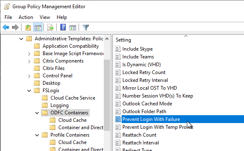This screenshot has width=244, height=151.
Task: Click the blue Back arrow toolbar icon
Action: click(x=6, y=28)
